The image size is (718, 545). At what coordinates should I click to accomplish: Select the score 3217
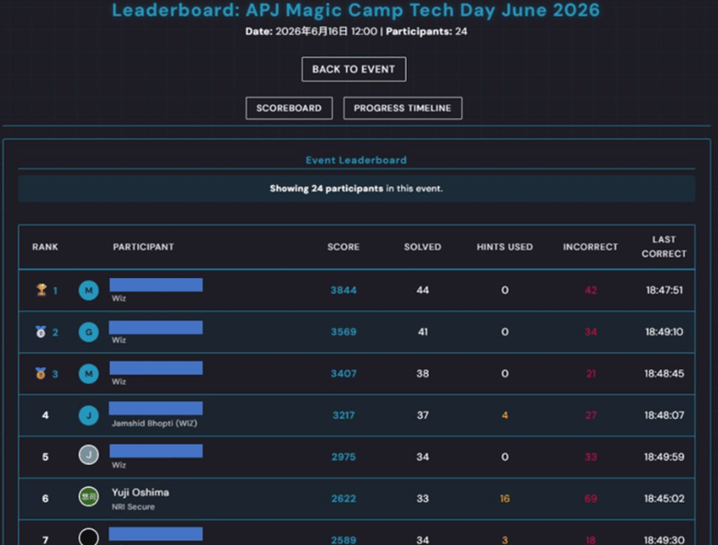[x=343, y=415]
